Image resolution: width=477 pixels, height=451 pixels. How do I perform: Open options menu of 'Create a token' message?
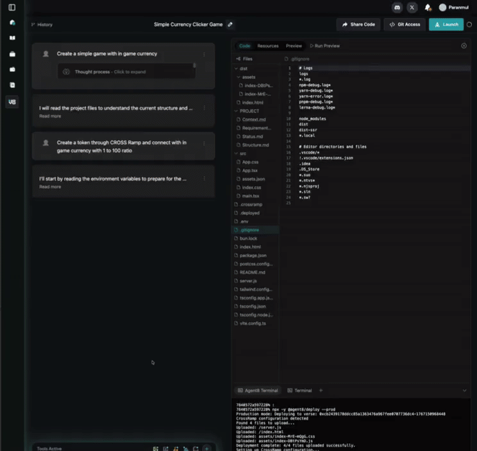(x=204, y=143)
